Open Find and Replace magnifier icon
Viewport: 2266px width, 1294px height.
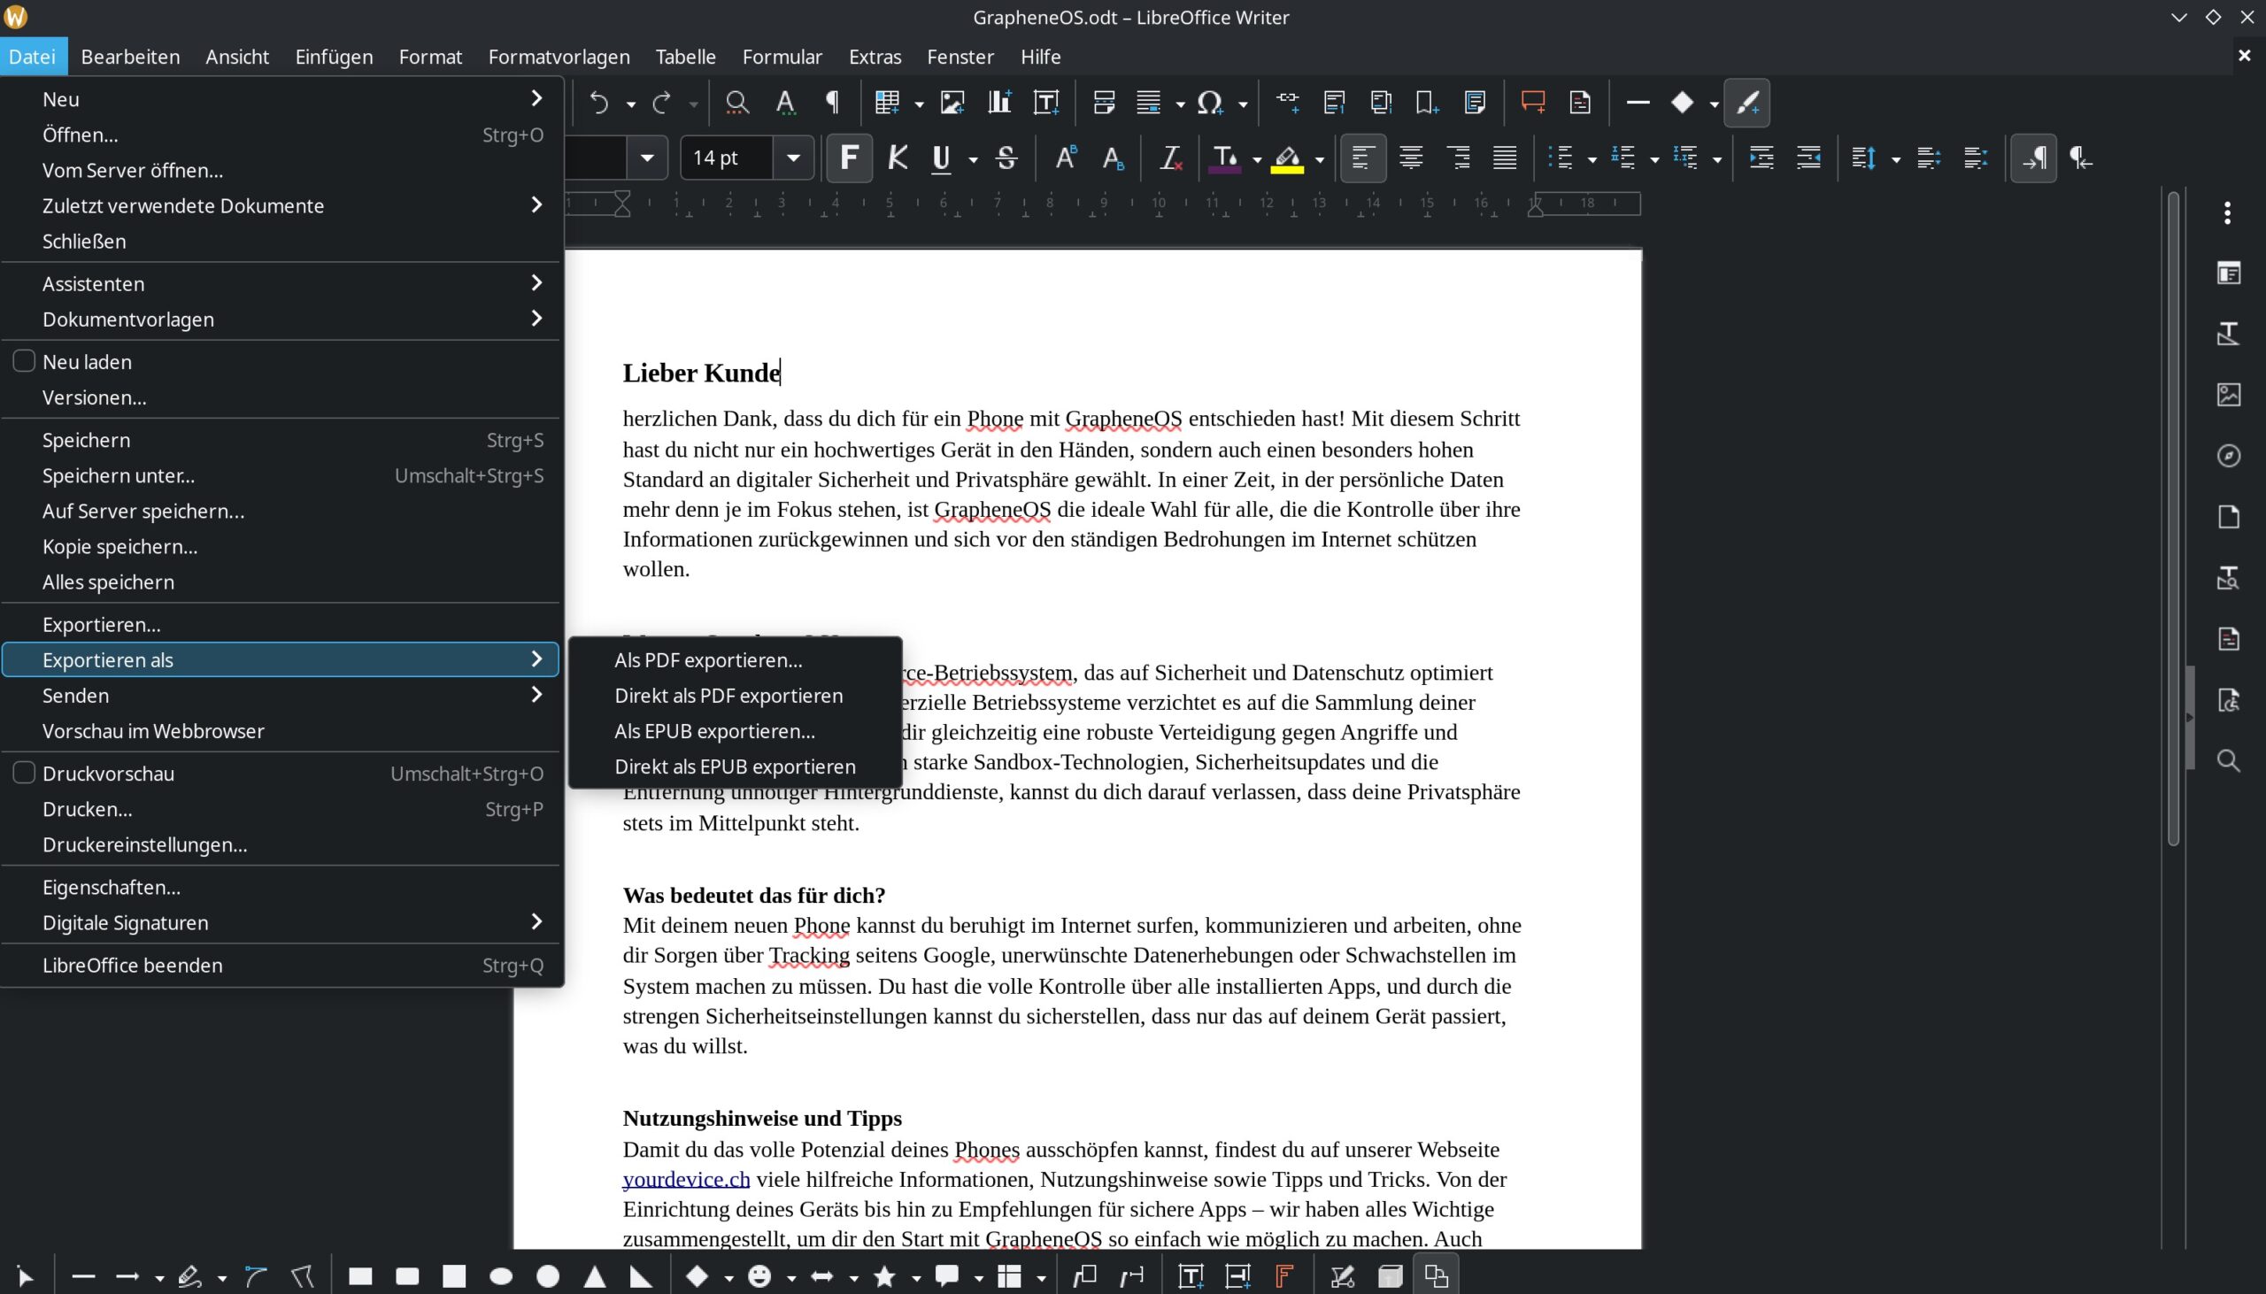click(736, 103)
